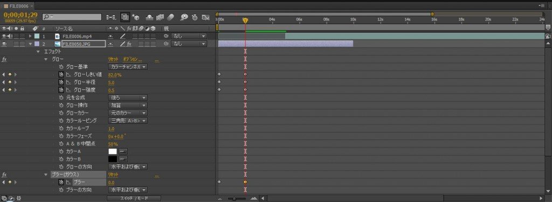552x202 pixels.
Task: Open the グローカラー dropdown
Action: [x=127, y=113]
